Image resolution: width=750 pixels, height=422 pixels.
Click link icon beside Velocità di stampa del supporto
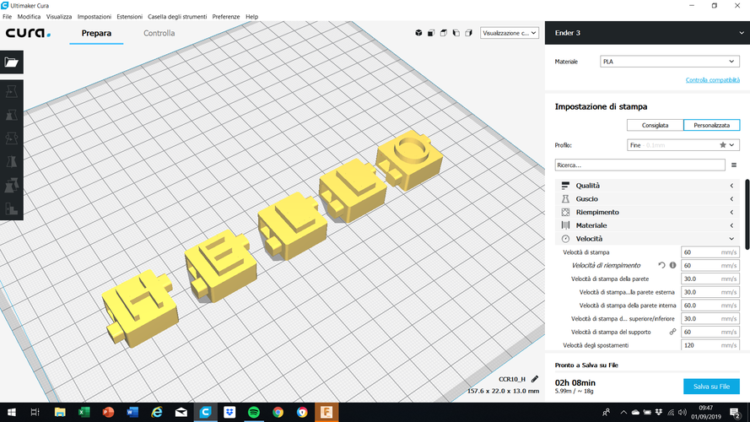tap(672, 332)
